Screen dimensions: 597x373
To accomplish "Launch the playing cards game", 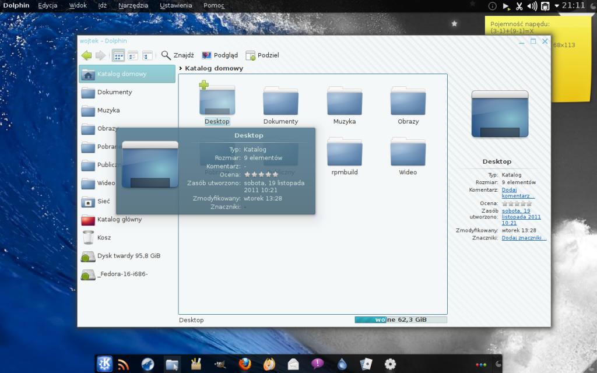I will 366,364.
